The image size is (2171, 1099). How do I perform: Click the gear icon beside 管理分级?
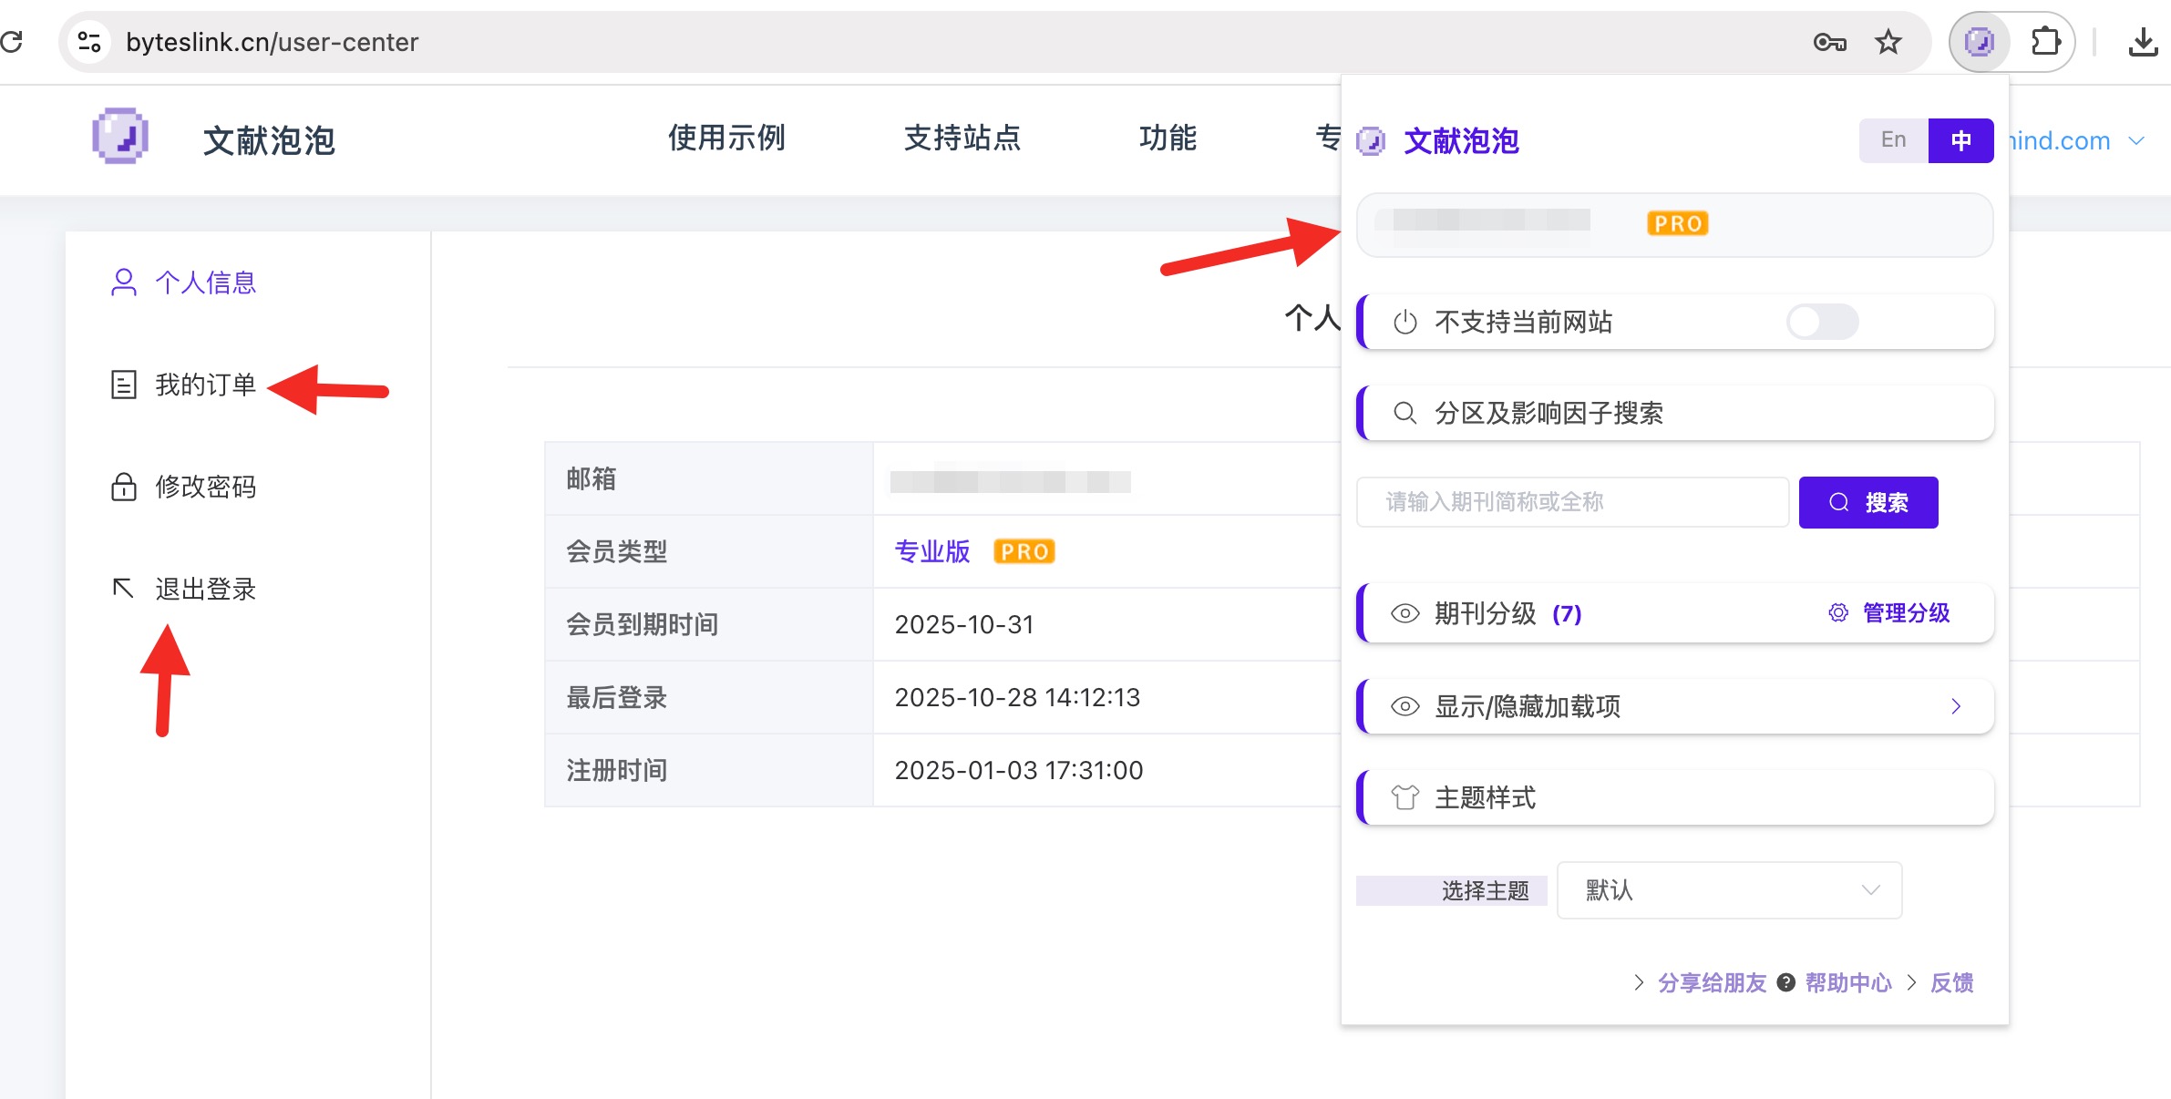(1838, 613)
